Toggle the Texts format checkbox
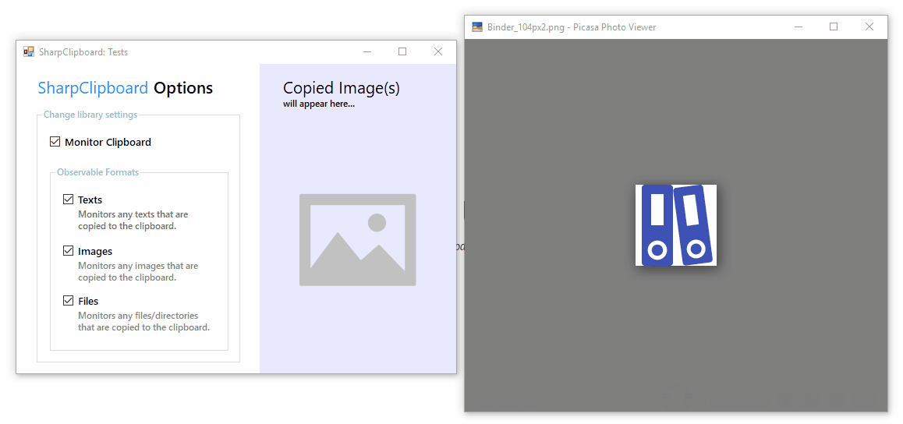Image resolution: width=903 pixels, height=424 pixels. [69, 200]
